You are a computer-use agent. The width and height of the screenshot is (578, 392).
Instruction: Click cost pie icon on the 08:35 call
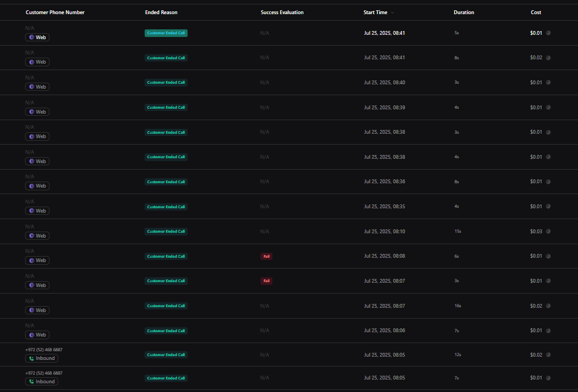(548, 207)
